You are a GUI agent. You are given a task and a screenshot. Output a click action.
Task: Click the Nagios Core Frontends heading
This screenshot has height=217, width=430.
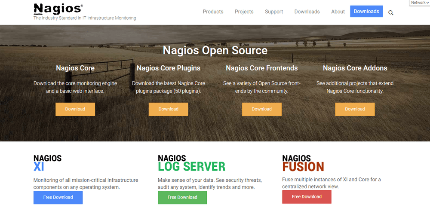point(261,68)
